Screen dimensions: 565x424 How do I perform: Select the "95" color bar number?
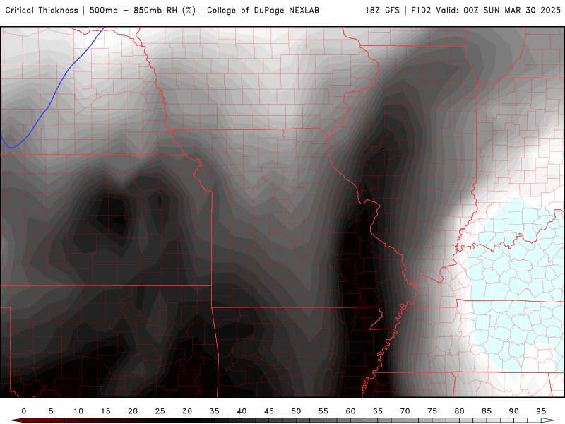pos(541,411)
